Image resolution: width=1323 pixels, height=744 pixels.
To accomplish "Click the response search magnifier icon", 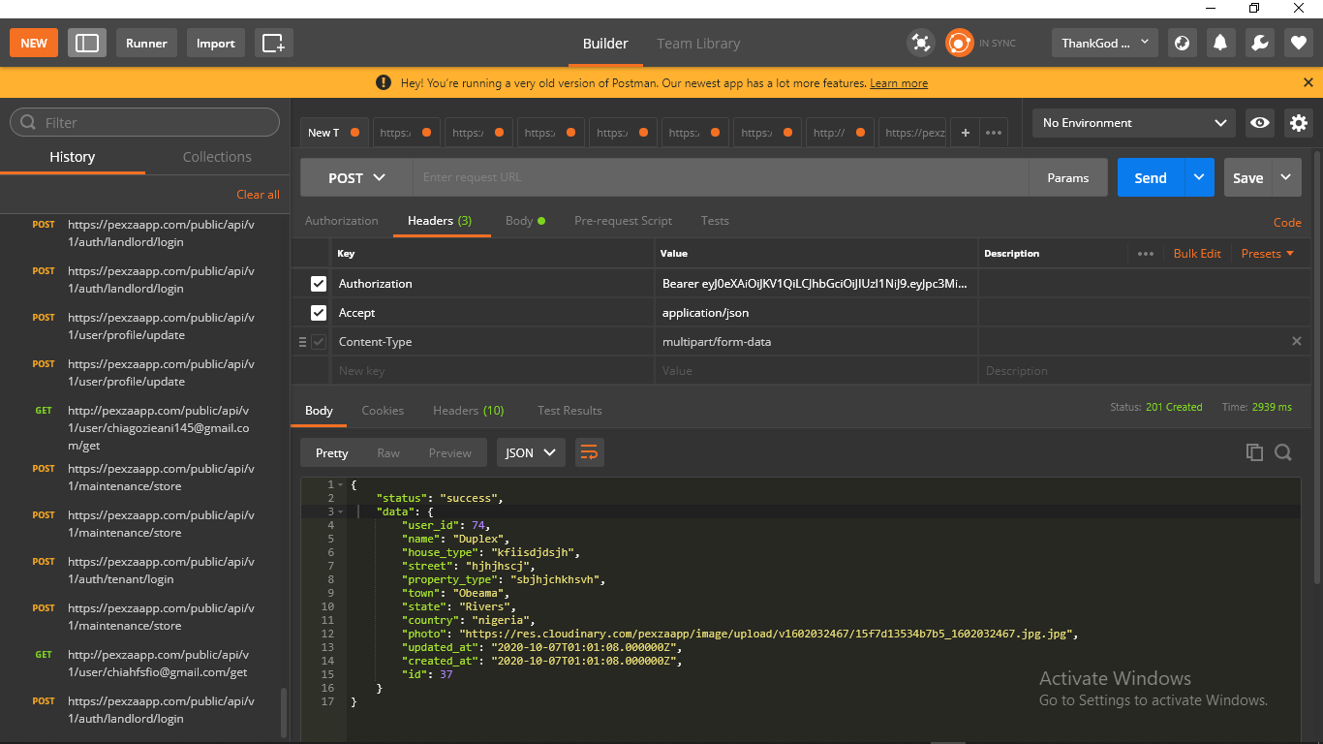I will (1283, 452).
